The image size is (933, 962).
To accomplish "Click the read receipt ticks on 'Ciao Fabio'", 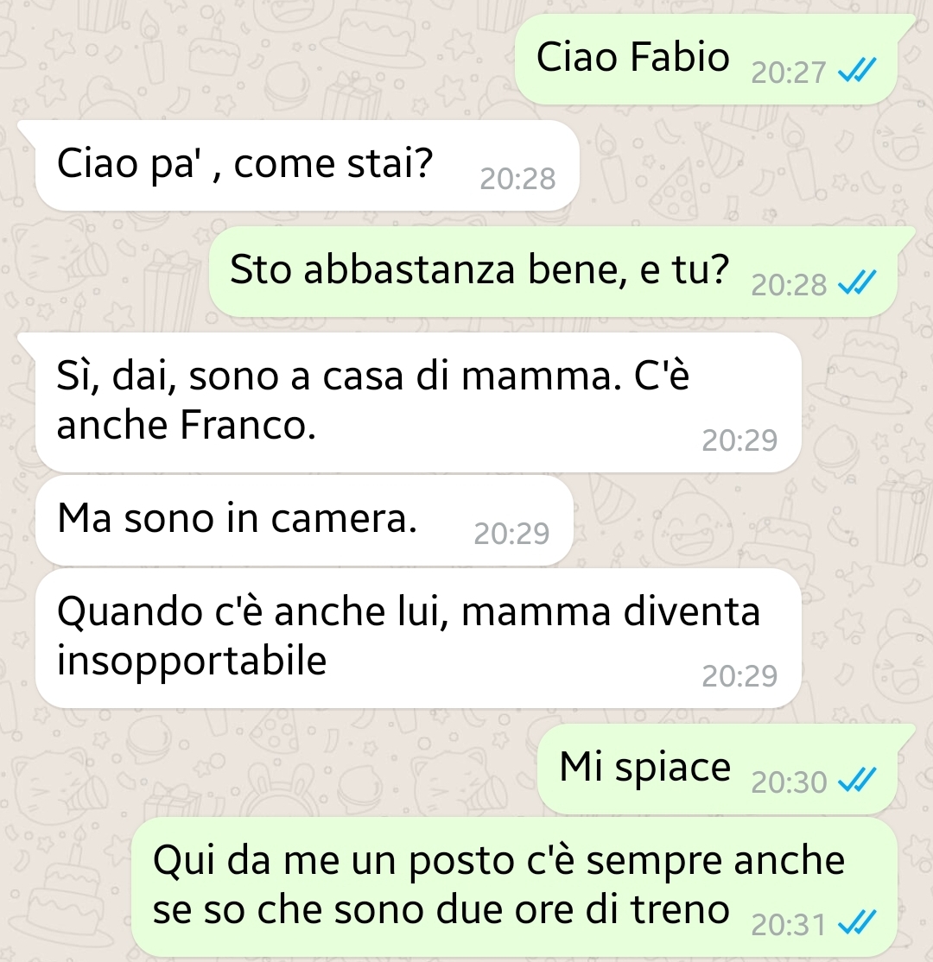I will 857,70.
